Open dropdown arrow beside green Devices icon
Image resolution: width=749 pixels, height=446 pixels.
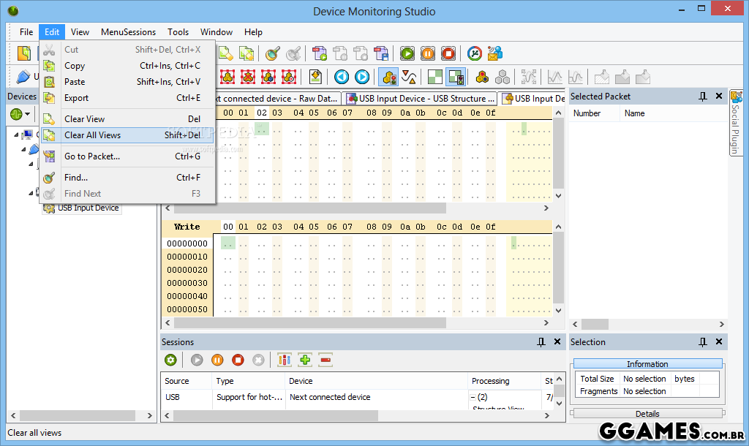[28, 114]
